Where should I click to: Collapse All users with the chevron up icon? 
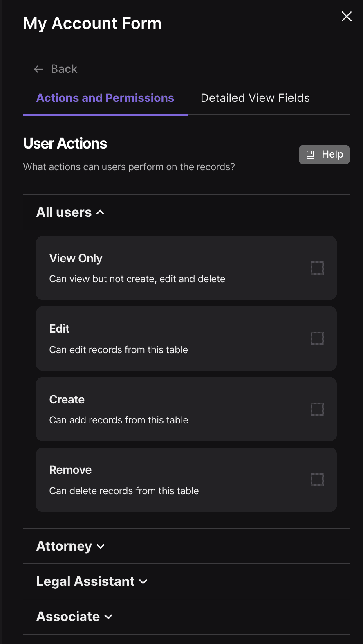(100, 212)
